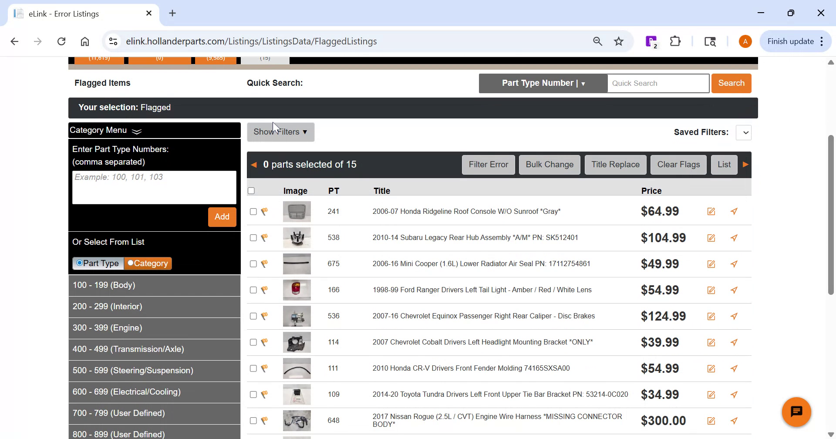
Task: Select the flag icon beside the Mini Cooper listing
Action: pyautogui.click(x=264, y=263)
